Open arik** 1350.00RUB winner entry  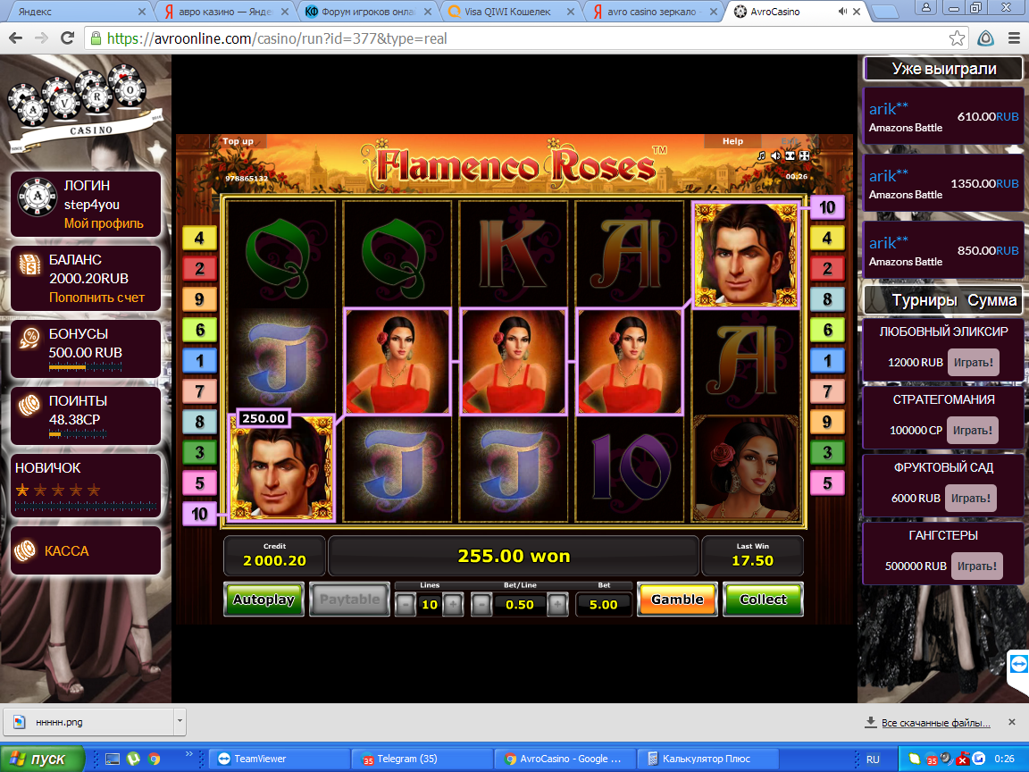click(943, 184)
